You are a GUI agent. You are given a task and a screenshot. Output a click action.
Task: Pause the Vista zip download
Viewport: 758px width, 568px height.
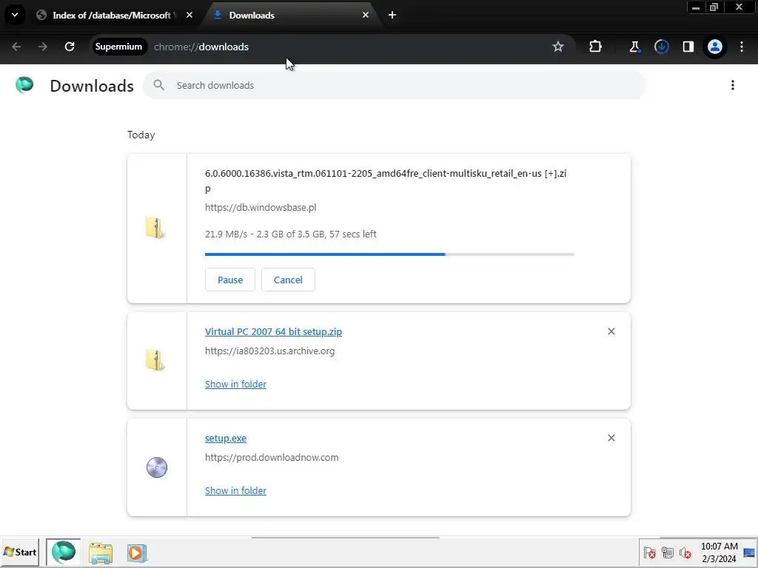pyautogui.click(x=230, y=280)
